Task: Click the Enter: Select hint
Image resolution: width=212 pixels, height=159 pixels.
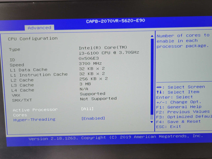Action: click(x=175, y=97)
